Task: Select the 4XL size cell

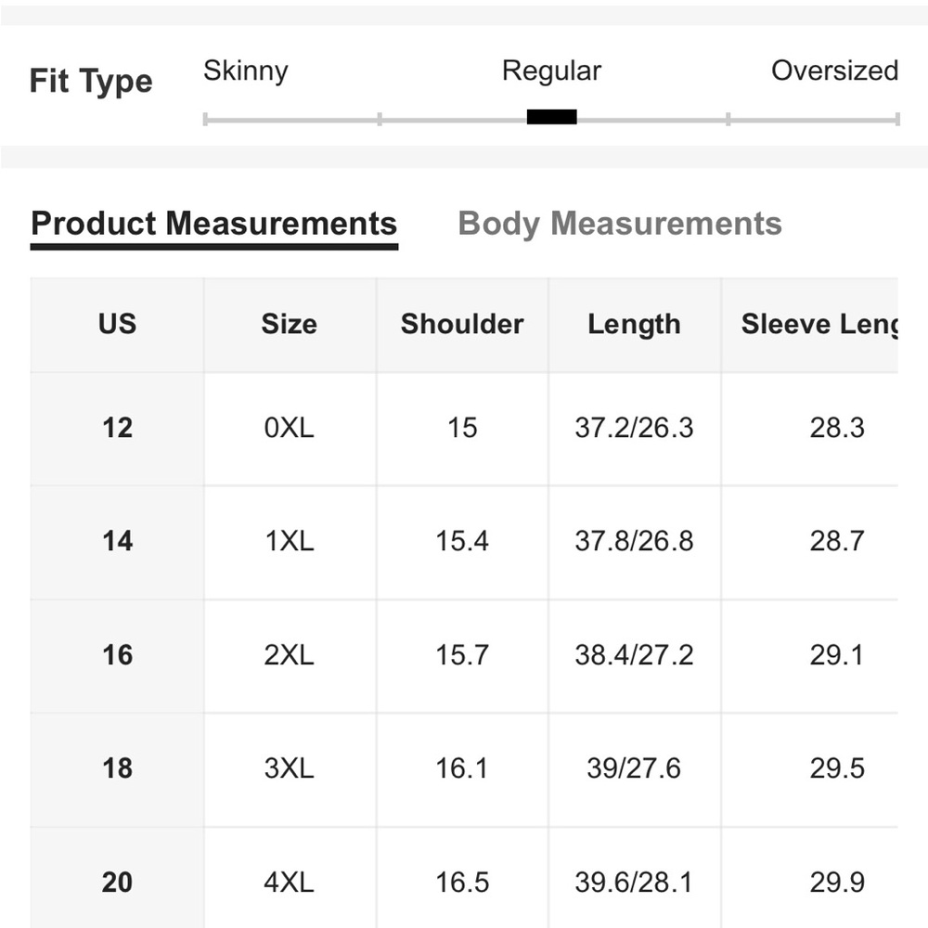Action: (x=290, y=883)
